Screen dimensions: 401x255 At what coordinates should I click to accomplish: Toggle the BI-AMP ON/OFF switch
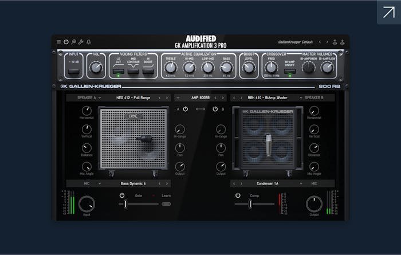[290, 72]
